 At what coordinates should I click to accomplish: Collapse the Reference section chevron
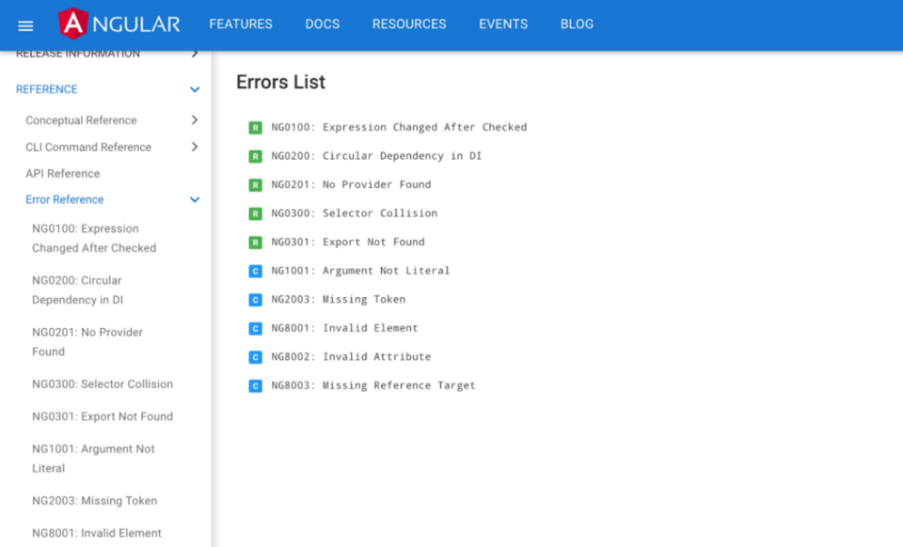195,89
